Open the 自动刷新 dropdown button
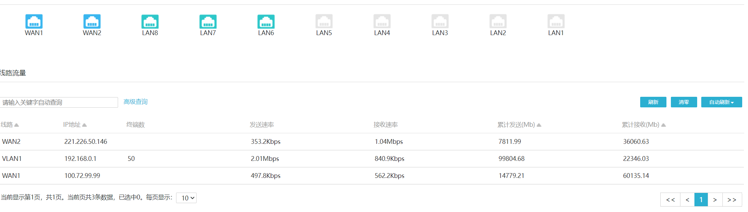Screen dimensions: 748x212 pos(721,102)
